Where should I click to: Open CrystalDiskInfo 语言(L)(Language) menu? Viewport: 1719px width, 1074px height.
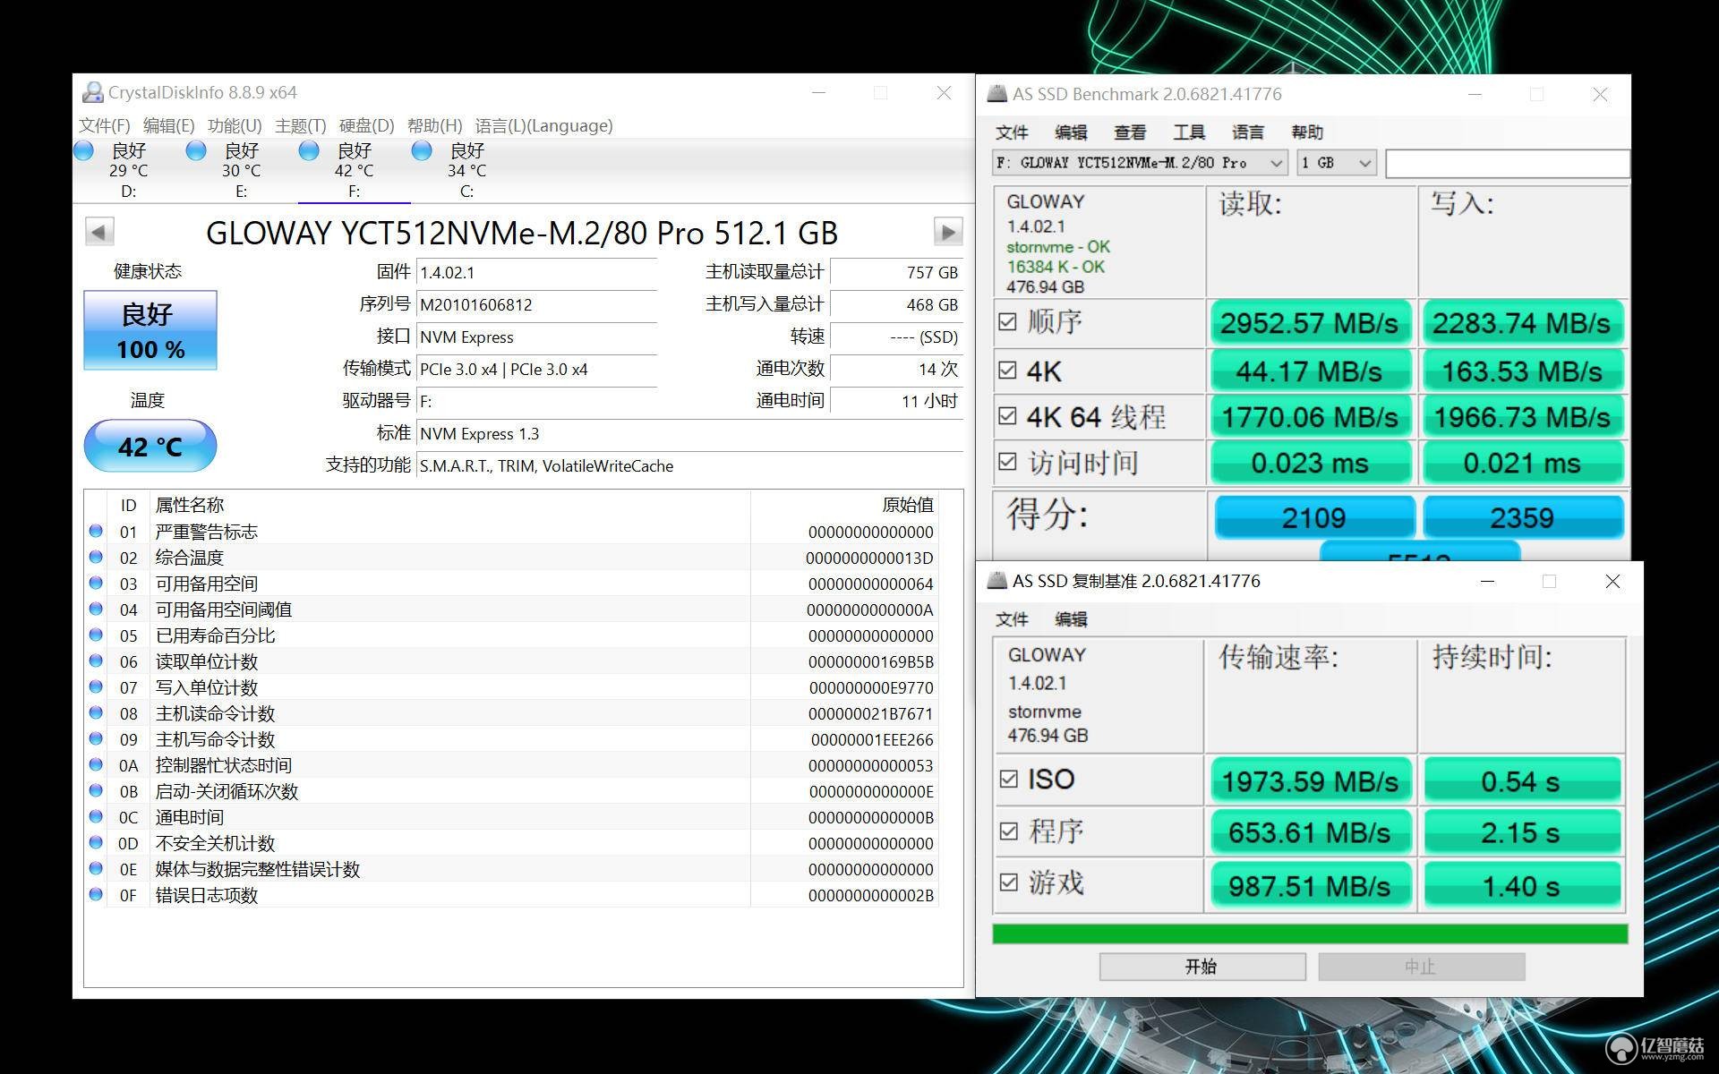click(x=544, y=125)
